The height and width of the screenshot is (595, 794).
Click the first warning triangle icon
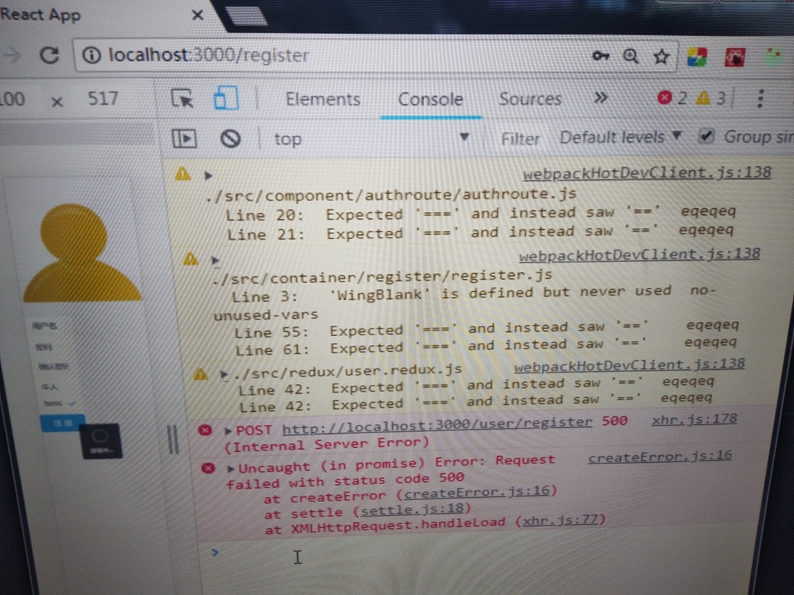tap(183, 174)
